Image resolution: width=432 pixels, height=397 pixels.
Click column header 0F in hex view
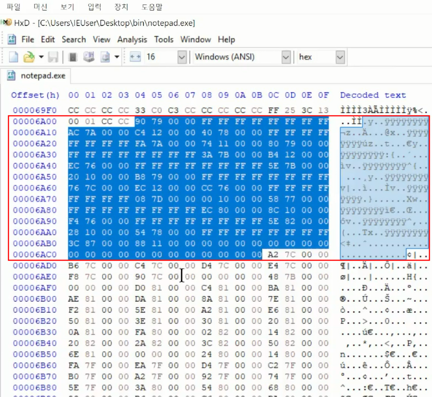tap(323, 95)
